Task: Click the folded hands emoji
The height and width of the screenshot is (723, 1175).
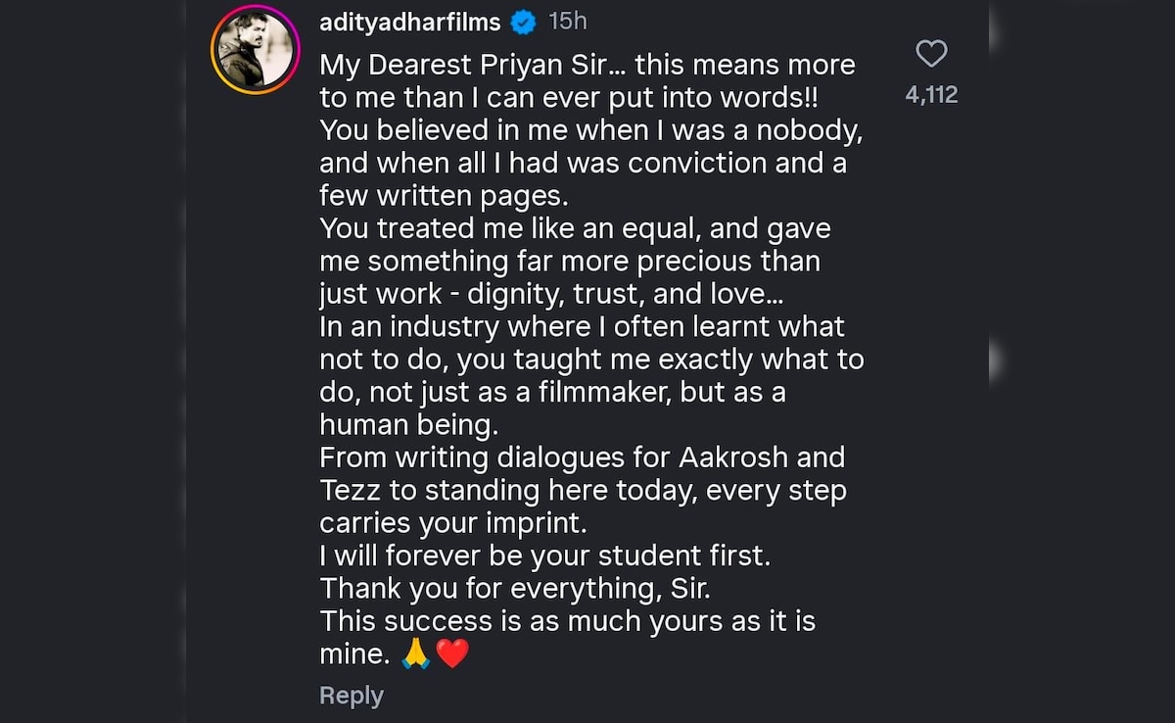Action: (415, 653)
